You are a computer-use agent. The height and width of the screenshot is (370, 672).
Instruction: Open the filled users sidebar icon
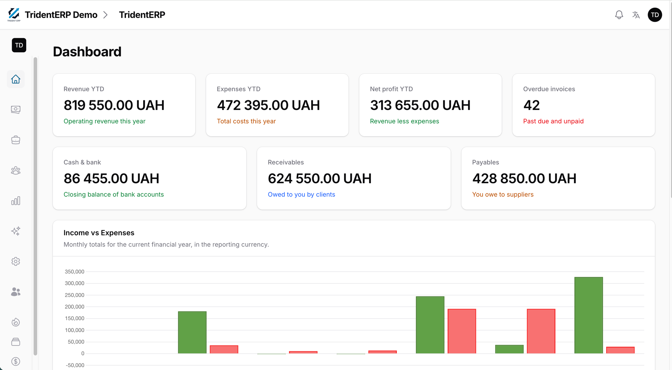[x=15, y=292]
